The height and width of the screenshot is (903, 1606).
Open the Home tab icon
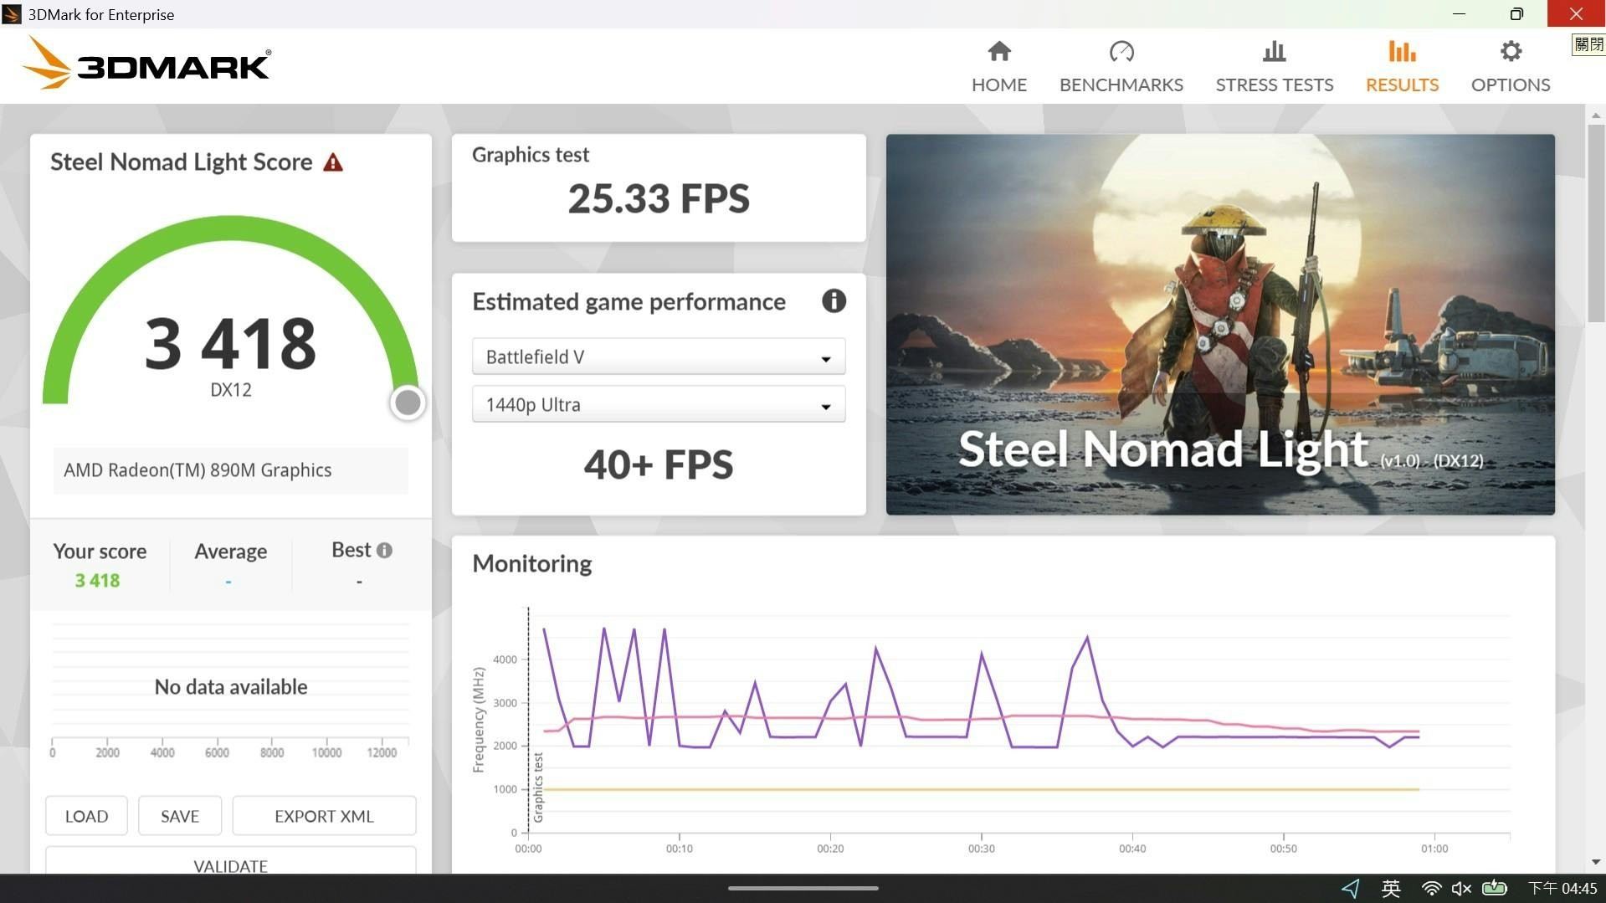(999, 52)
